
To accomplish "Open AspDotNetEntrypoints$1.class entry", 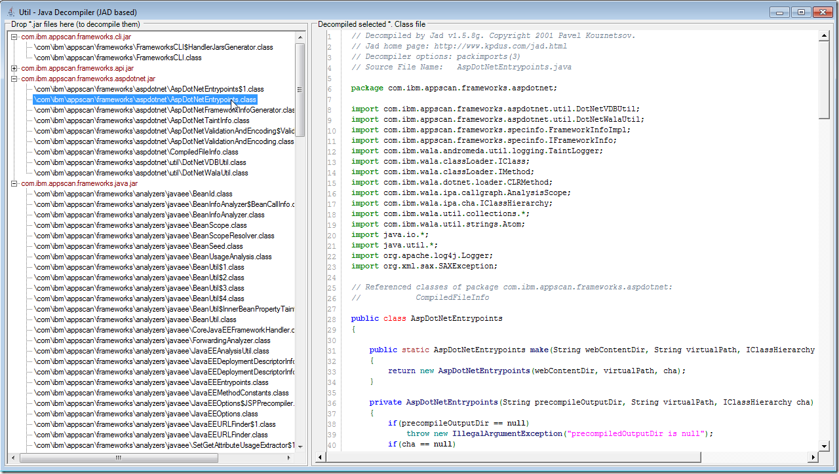I will pos(149,89).
